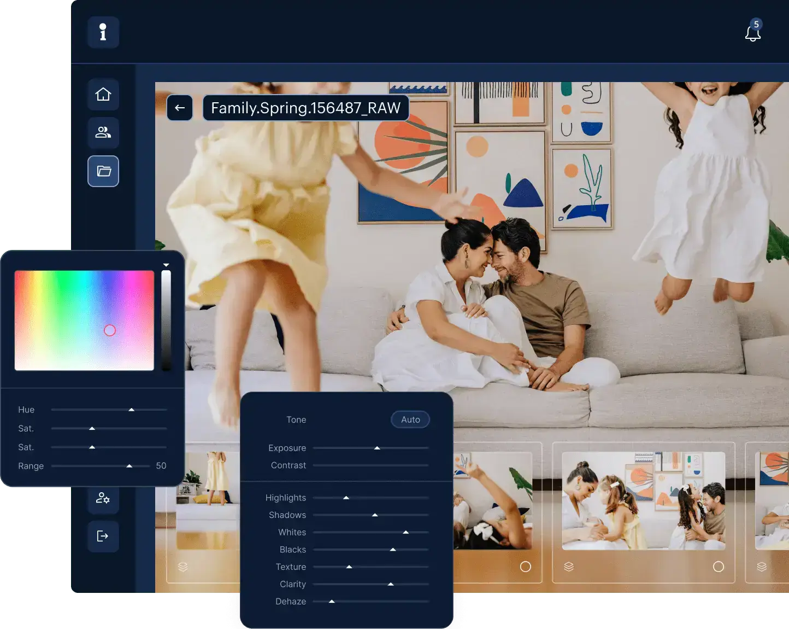The image size is (789, 629).
Task: Open layers on the family portrait thumbnail
Action: tap(569, 567)
